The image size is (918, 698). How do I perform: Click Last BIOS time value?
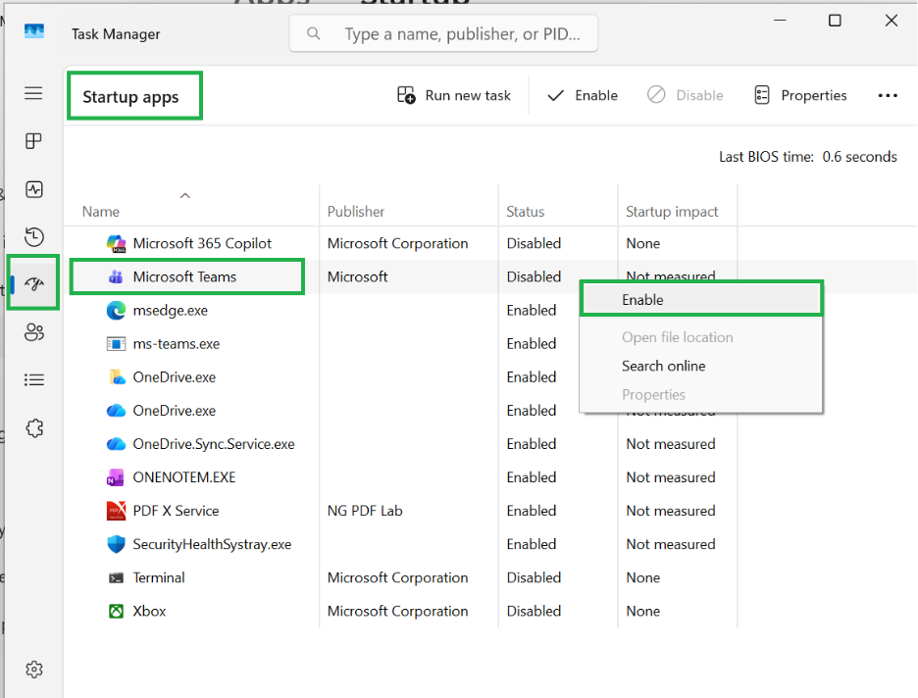(x=859, y=157)
